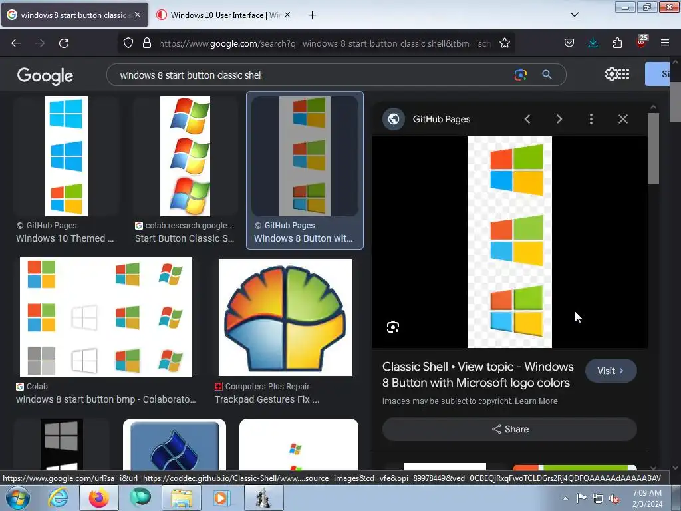Viewport: 681px width, 511px height.
Task: Open the gray Windows logo on black thumbnail
Action: click(61, 444)
